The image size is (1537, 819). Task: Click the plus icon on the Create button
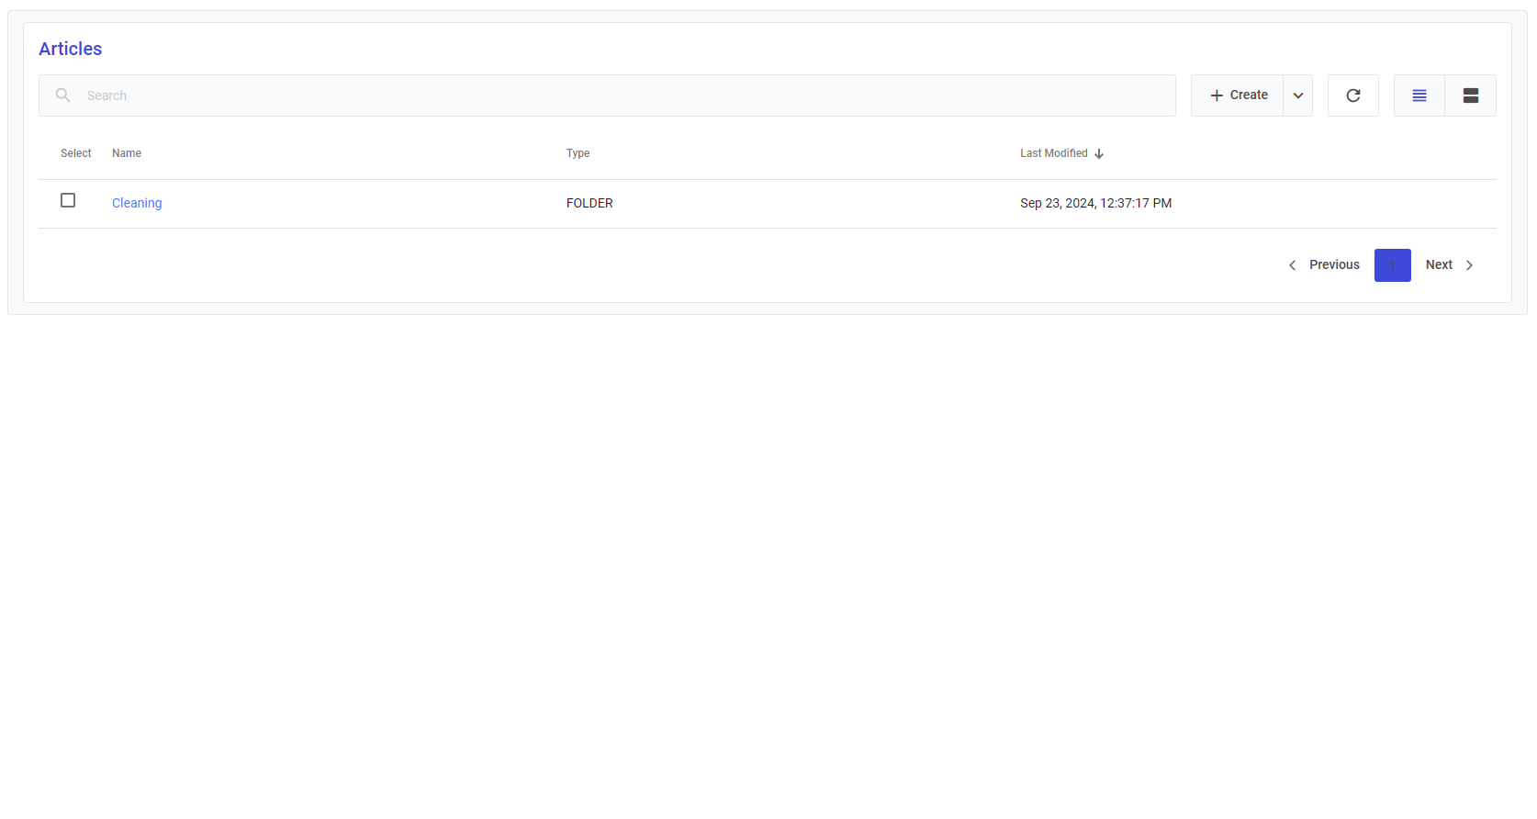coord(1217,95)
